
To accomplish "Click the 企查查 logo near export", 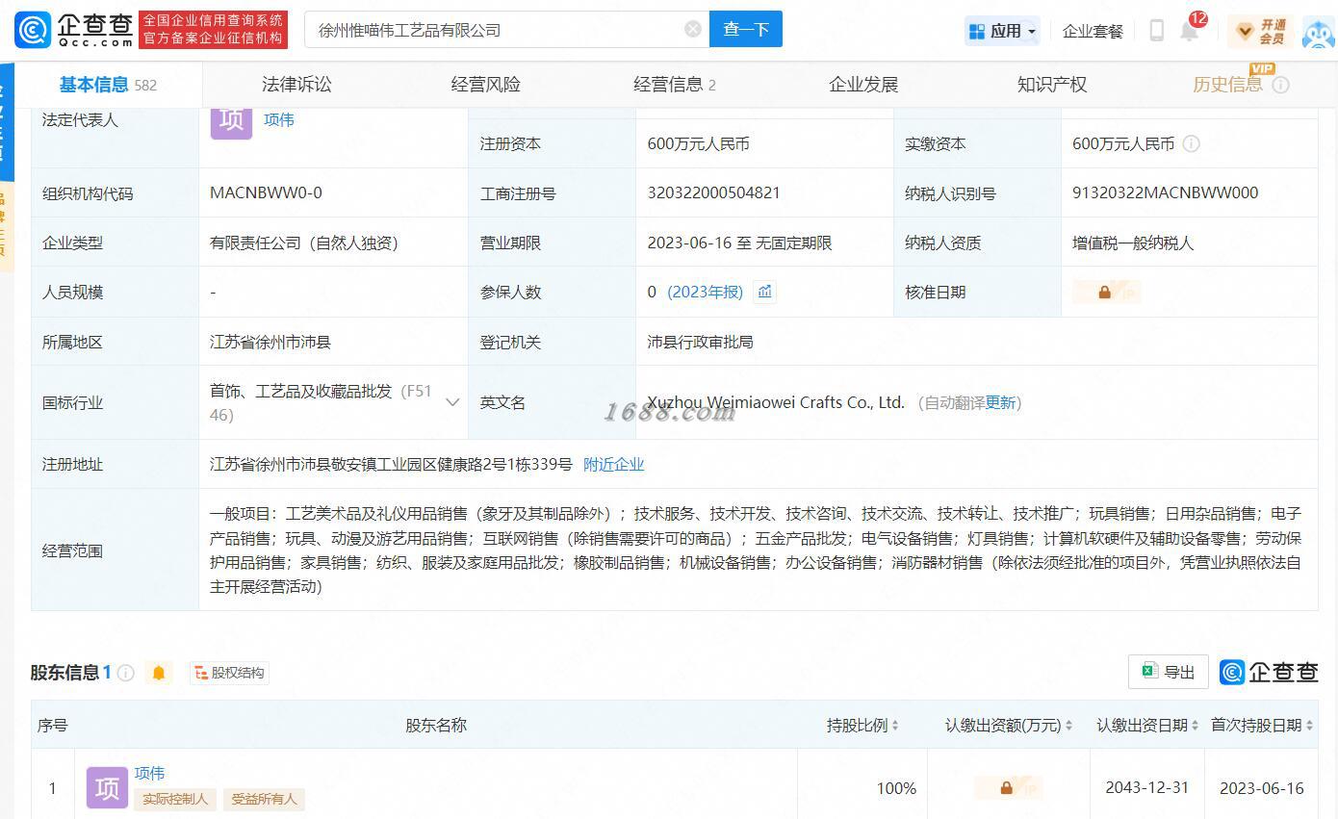I will pyautogui.click(x=1269, y=672).
